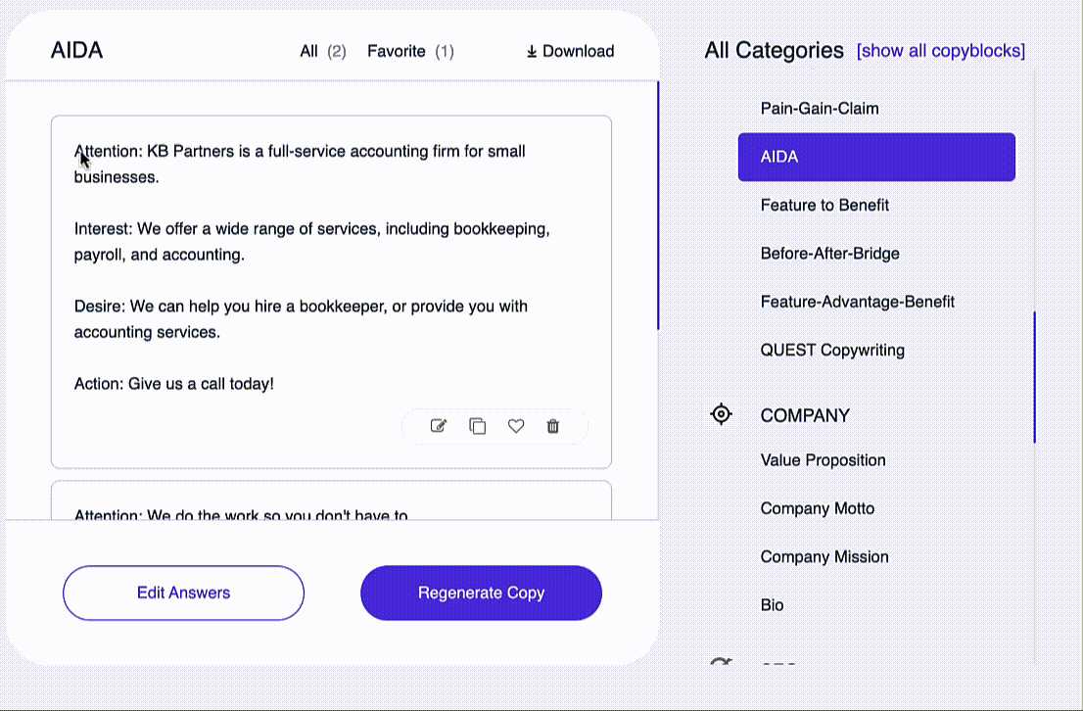Expand the COMPANY section header
This screenshot has height=711, width=1083.
pos(805,415)
